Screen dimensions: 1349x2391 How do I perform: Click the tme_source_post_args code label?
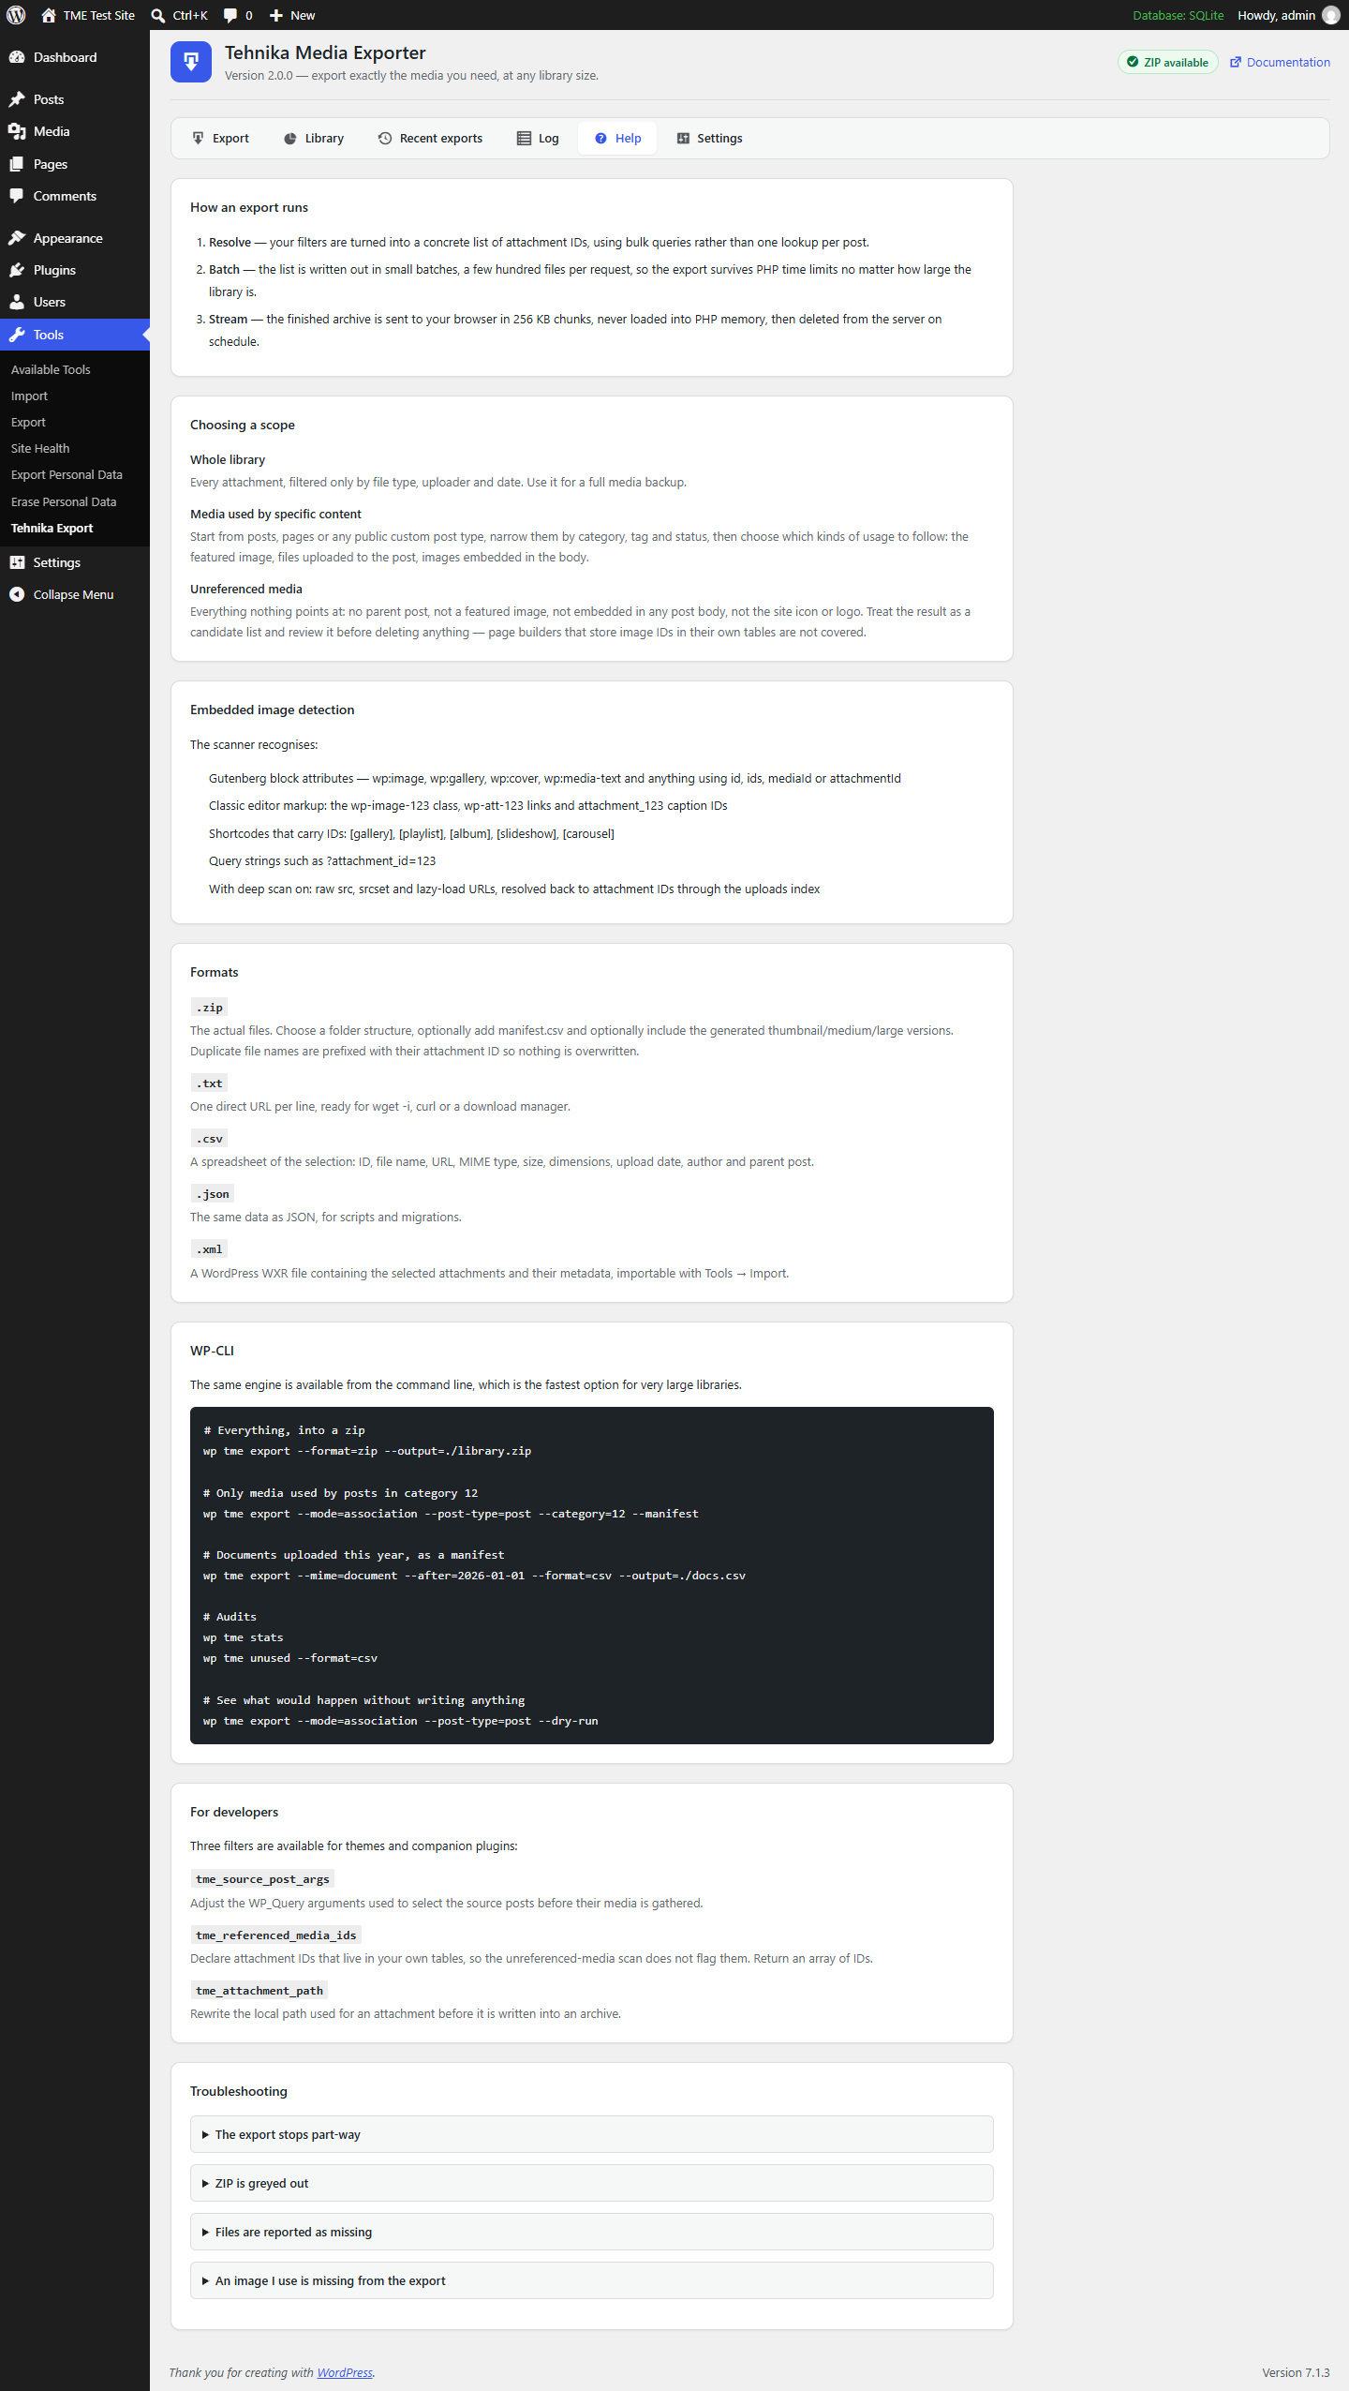262,1878
